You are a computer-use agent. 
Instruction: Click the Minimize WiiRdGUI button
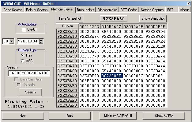coord(118,116)
